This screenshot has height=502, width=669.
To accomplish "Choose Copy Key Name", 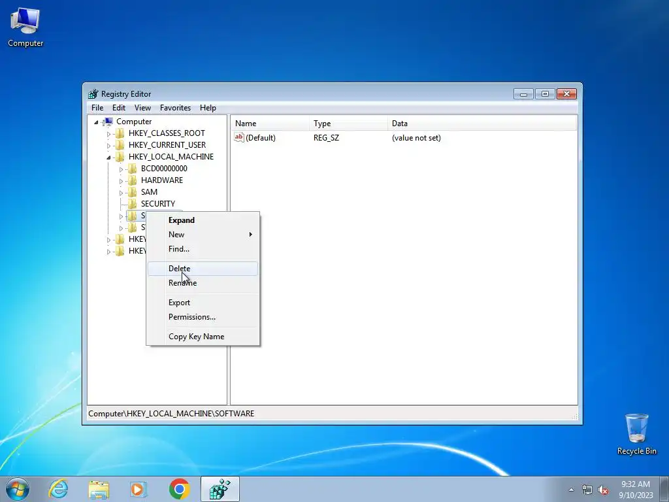I will (x=203, y=337).
